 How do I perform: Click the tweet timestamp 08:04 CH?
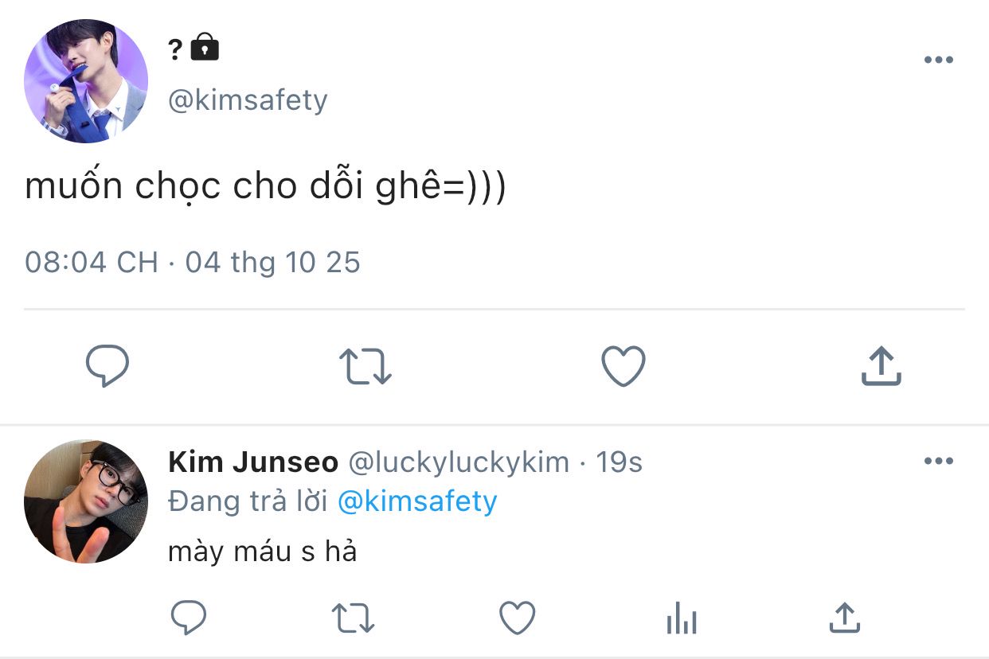[x=92, y=262]
